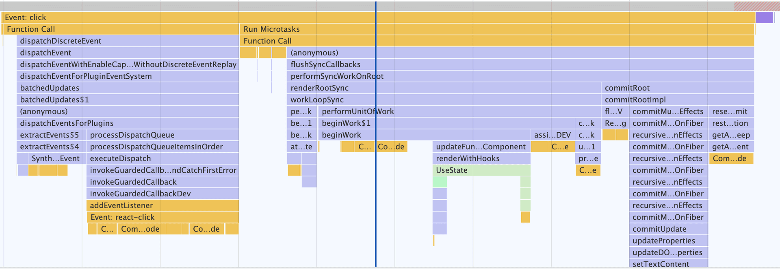Click the updateProperties frame

click(668, 241)
